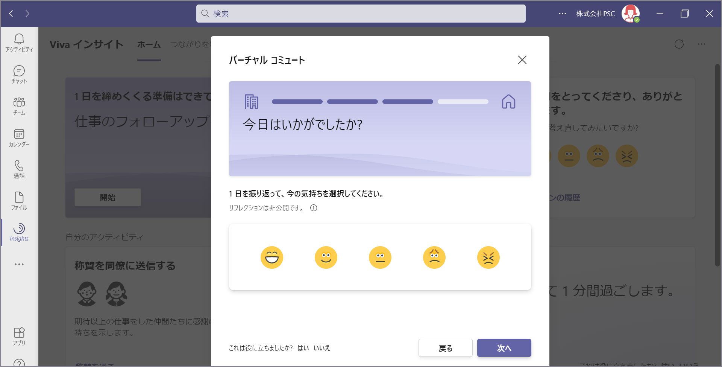Click the first filled progress segment
Screen dimensions: 722x367
point(297,102)
